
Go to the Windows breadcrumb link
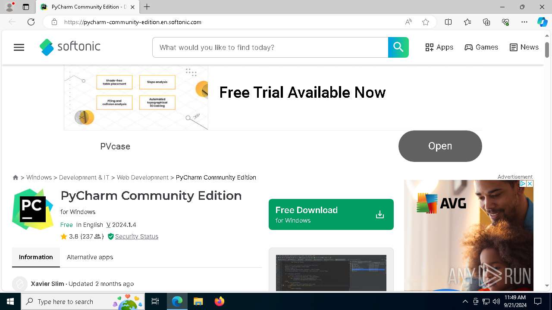point(39,177)
